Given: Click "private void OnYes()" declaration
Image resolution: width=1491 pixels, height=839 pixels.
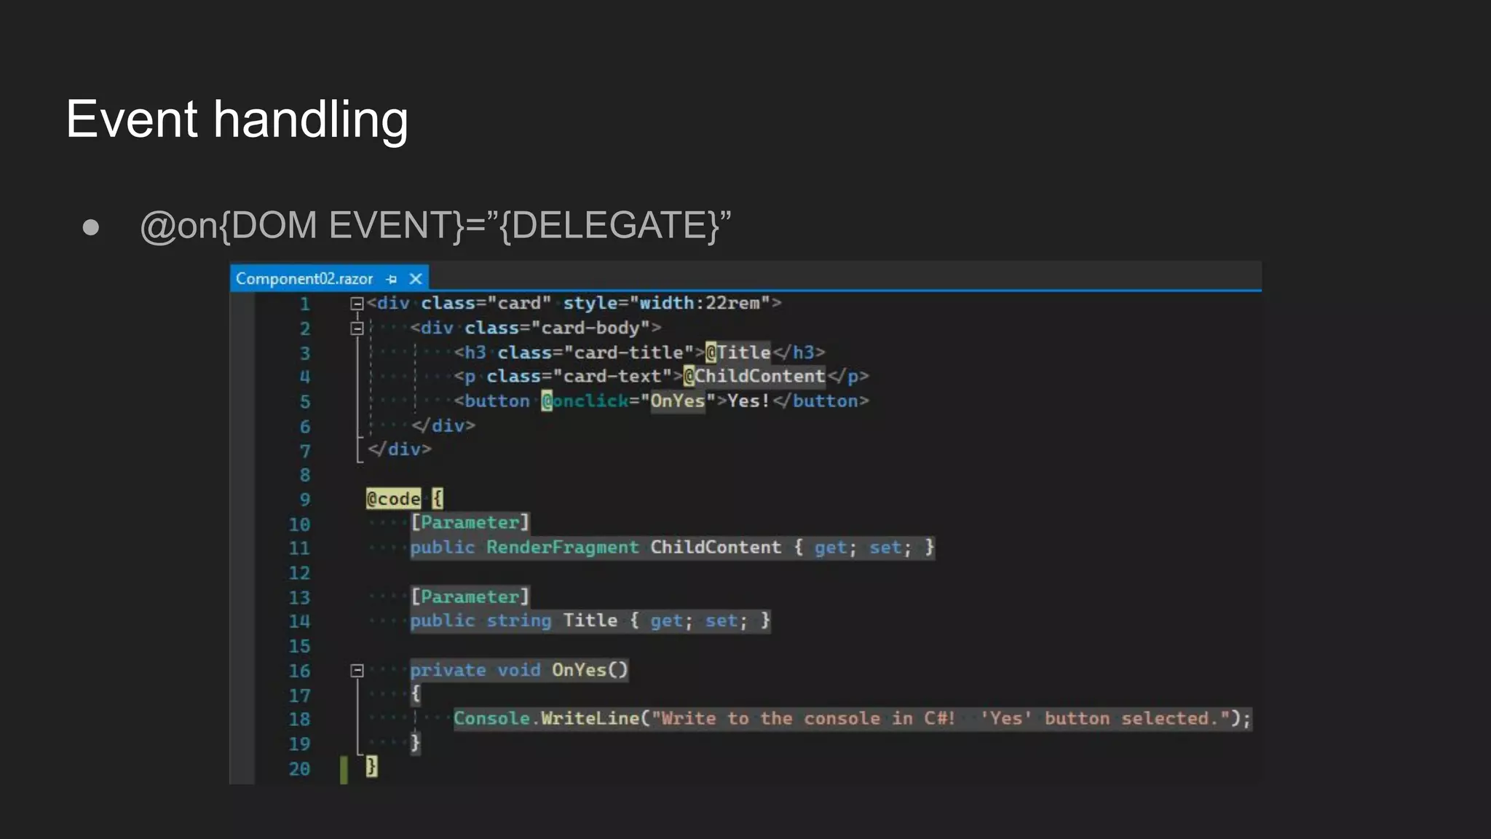Looking at the screenshot, I should click(518, 670).
